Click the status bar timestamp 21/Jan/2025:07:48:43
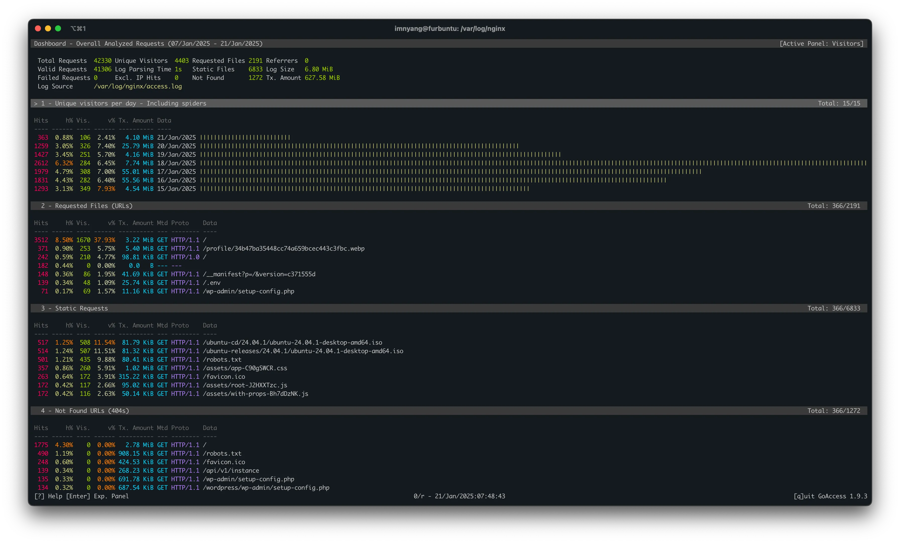900x543 pixels. coord(470,496)
